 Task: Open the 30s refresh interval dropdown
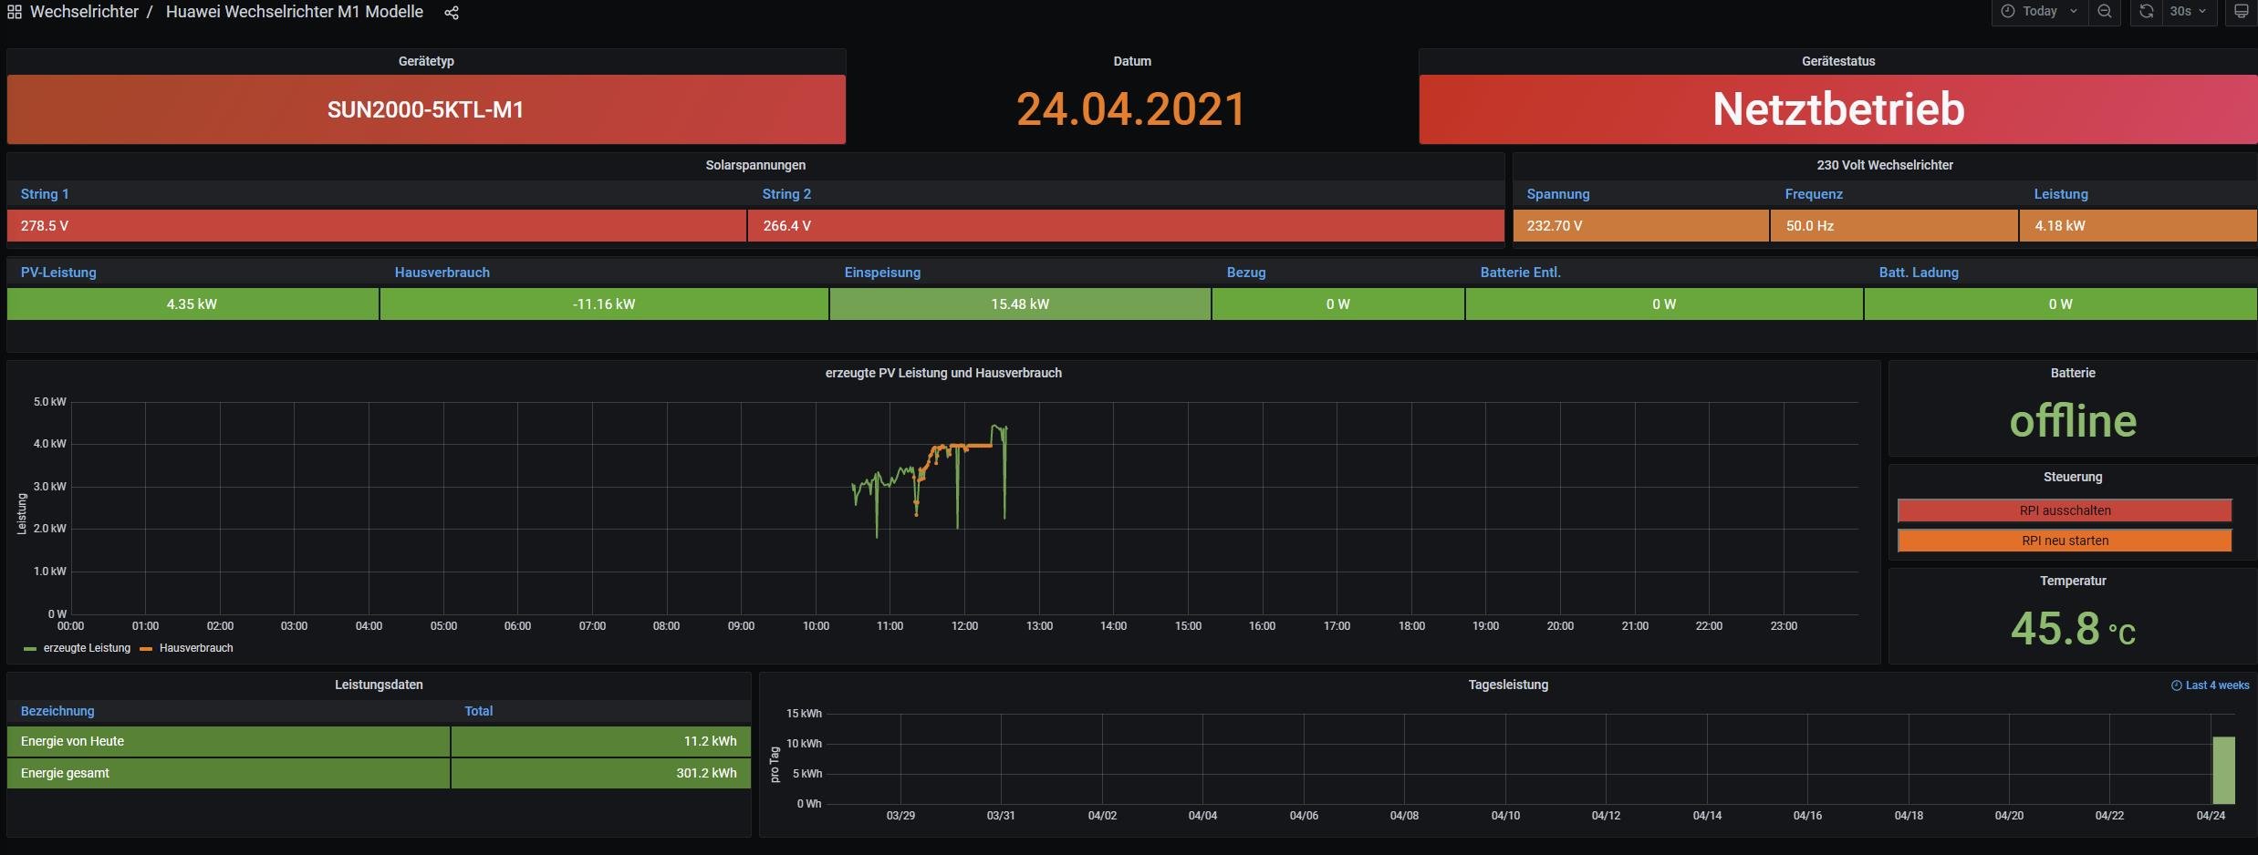click(2188, 12)
